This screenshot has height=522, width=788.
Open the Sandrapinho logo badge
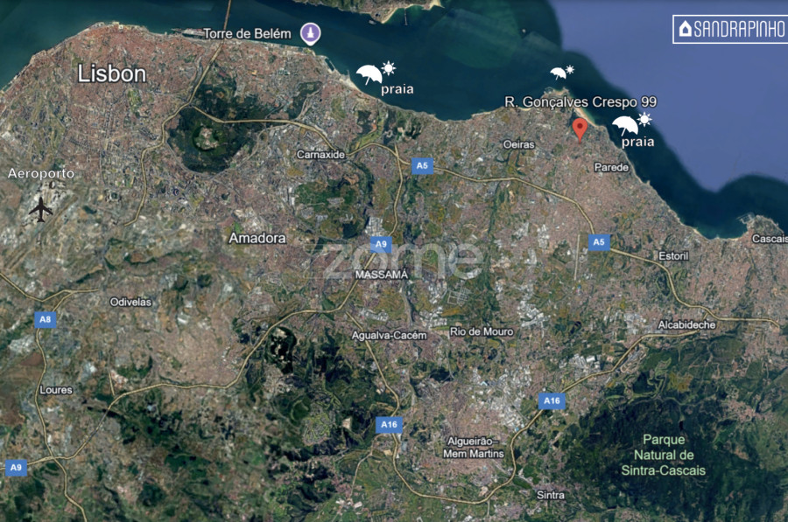tap(728, 29)
